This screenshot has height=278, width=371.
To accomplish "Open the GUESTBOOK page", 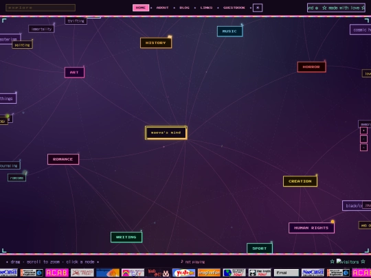I will tap(234, 8).
